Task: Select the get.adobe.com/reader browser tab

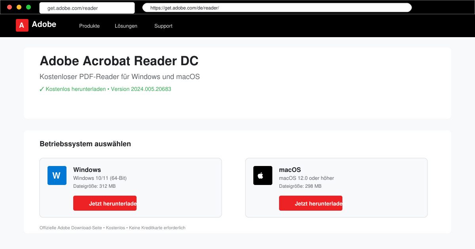Action: [x=87, y=8]
